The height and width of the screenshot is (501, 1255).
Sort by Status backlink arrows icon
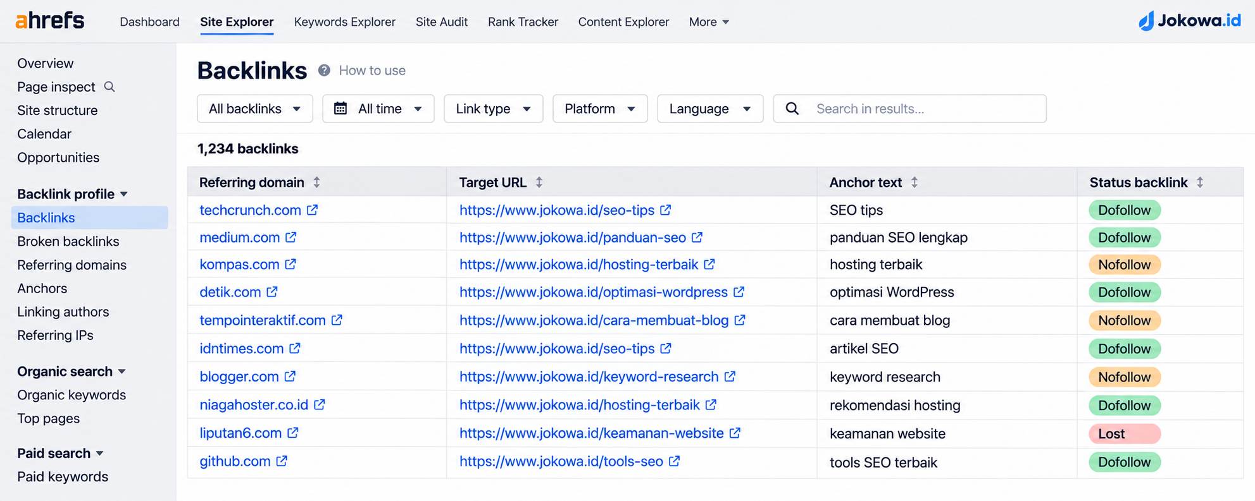(x=1200, y=182)
